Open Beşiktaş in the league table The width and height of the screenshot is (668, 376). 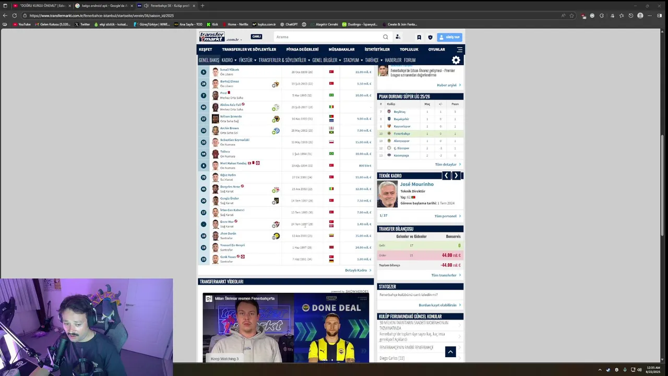(399, 112)
